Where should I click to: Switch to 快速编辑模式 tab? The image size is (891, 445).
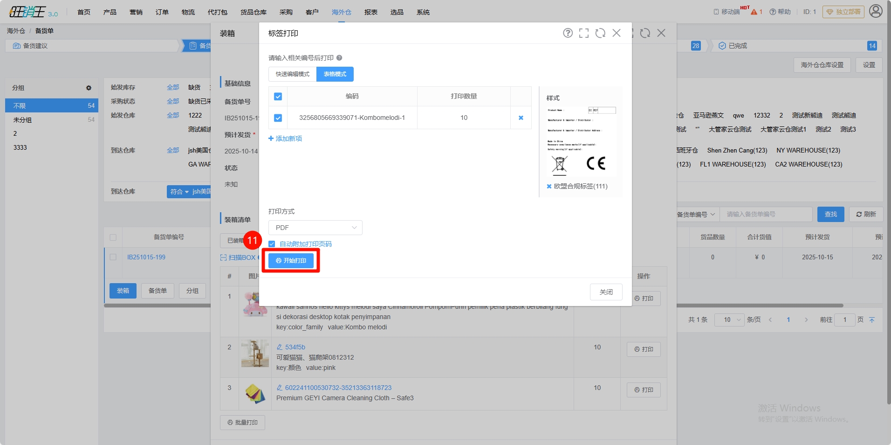292,74
